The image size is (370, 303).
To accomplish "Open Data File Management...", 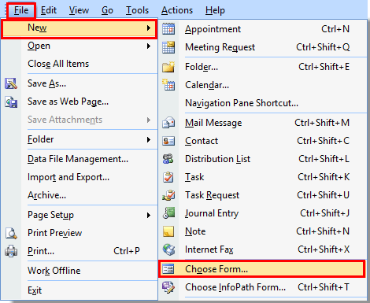I will coord(78,159).
